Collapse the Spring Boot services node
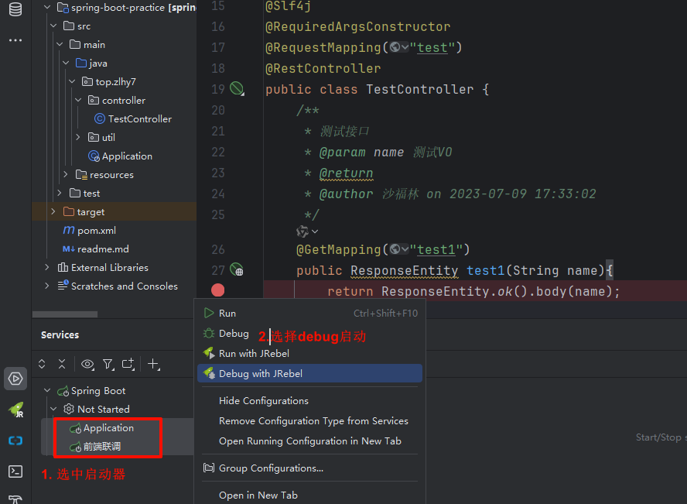 [x=48, y=391]
